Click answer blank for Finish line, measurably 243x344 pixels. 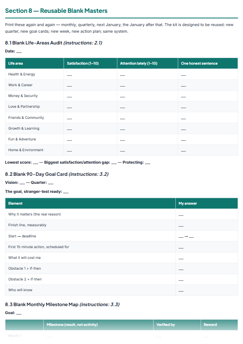[181, 226]
